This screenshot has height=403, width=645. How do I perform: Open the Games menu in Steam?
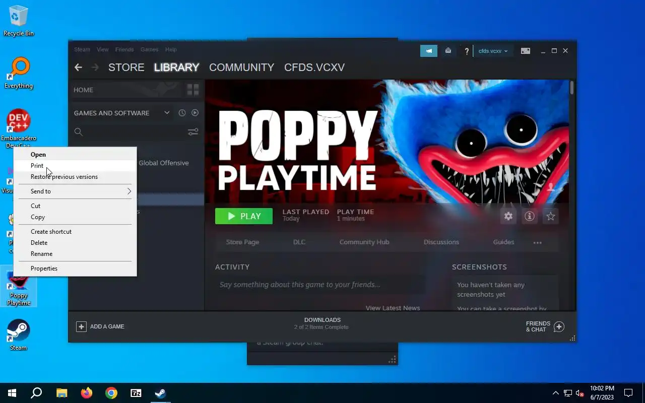[x=150, y=49]
